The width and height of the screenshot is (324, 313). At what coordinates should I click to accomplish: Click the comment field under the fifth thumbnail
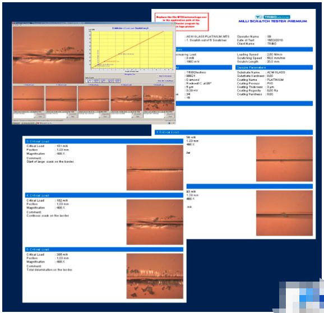pos(154,116)
